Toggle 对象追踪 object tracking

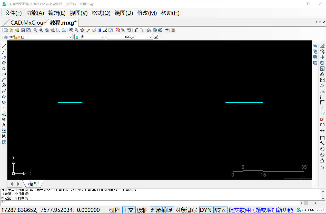click(x=186, y=210)
